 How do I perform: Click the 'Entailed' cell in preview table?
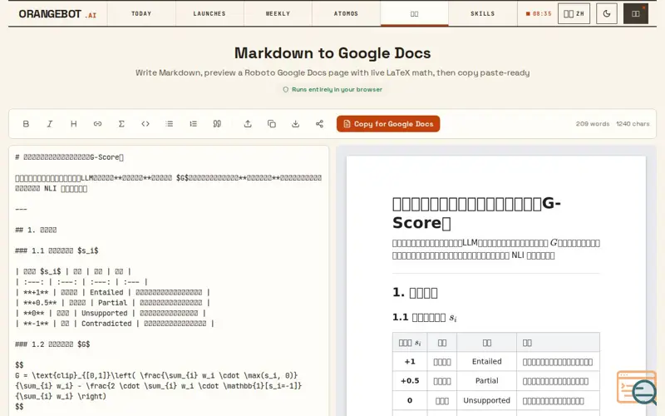(x=486, y=361)
